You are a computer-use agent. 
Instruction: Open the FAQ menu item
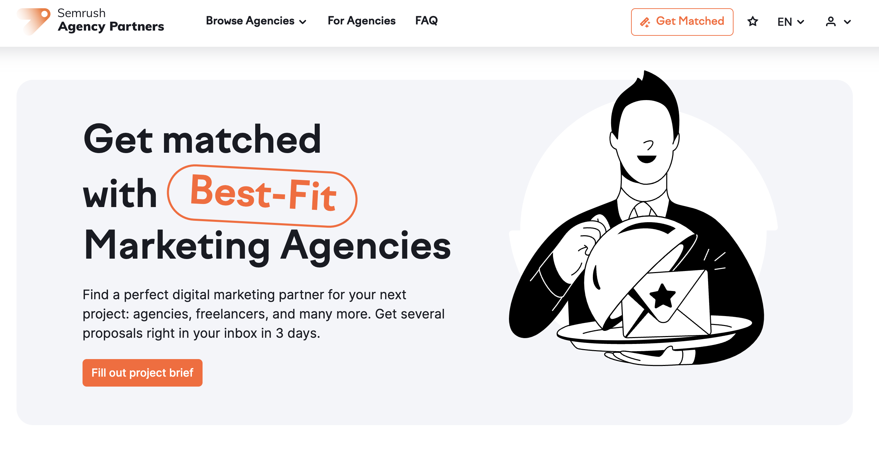coord(427,21)
